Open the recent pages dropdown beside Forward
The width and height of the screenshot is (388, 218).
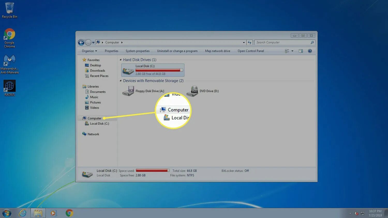[x=93, y=43]
